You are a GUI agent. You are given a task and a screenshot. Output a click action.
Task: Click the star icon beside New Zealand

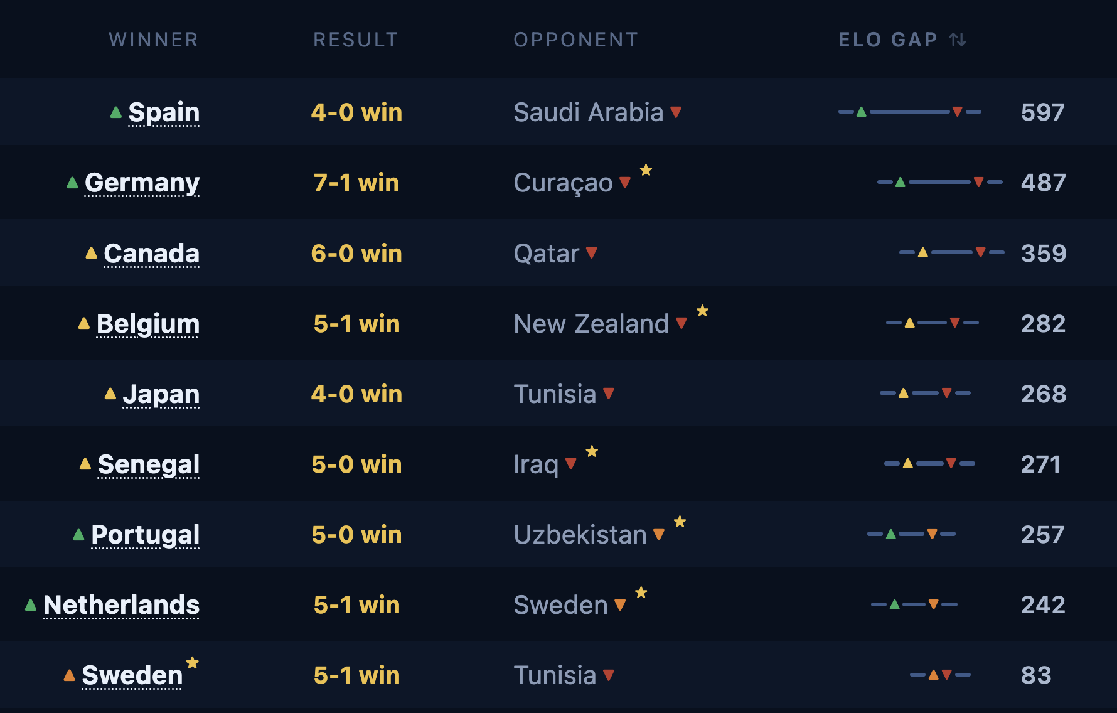click(702, 311)
